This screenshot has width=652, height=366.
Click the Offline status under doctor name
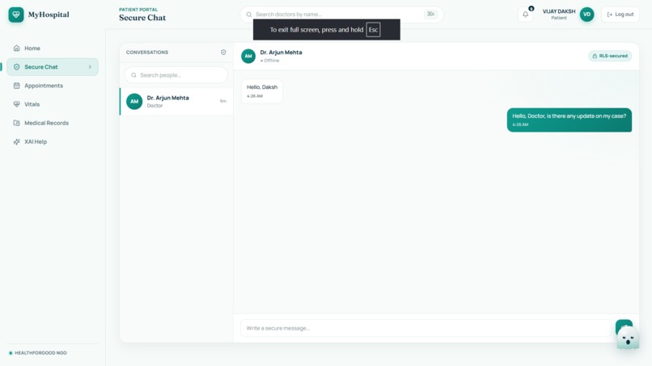click(x=270, y=61)
